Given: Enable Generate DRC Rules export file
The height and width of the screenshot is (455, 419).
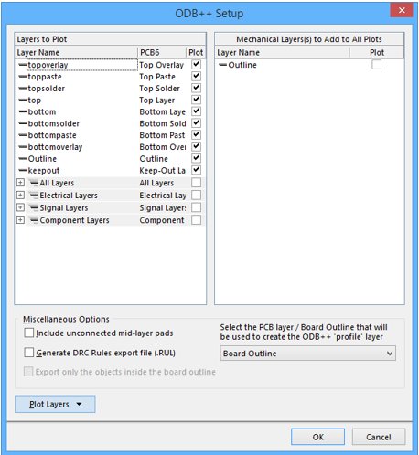Looking at the screenshot, I should [29, 353].
